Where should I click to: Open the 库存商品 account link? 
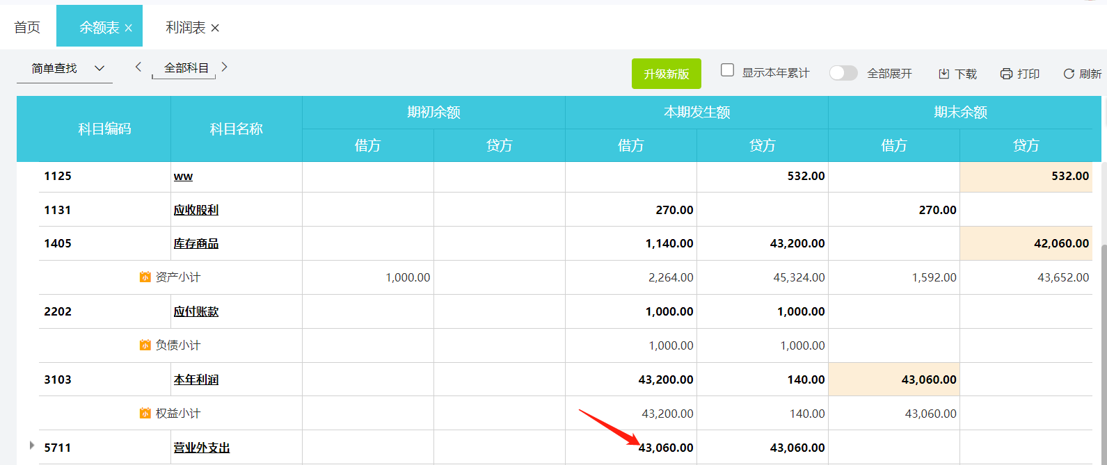196,244
